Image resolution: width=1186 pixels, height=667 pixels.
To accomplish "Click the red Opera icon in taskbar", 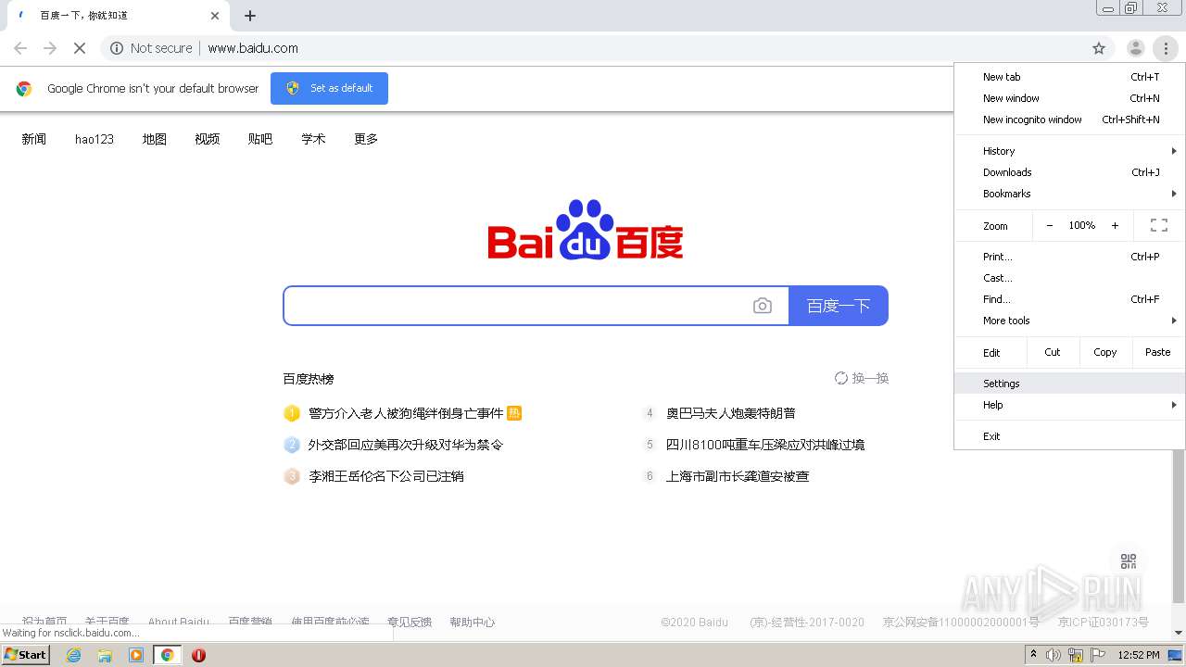I will click(x=198, y=655).
